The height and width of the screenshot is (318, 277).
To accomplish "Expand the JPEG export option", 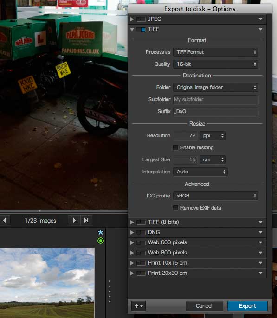I will point(132,19).
